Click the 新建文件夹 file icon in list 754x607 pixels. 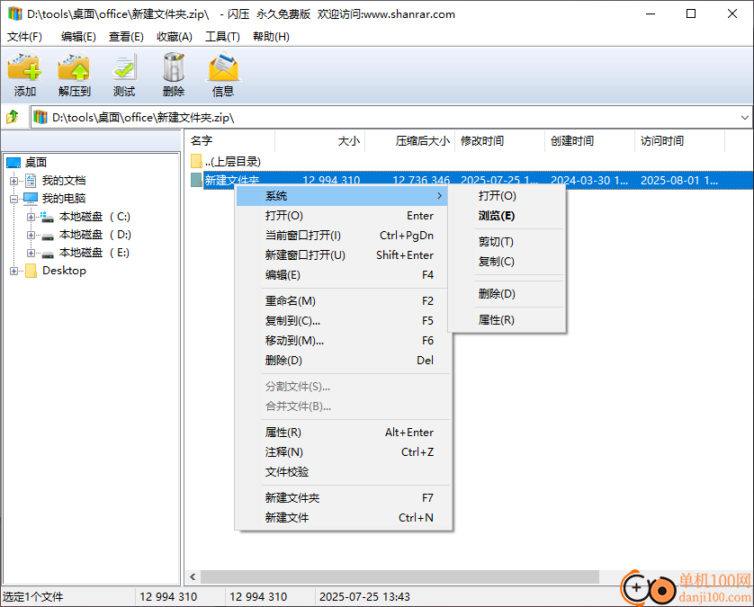coord(196,180)
